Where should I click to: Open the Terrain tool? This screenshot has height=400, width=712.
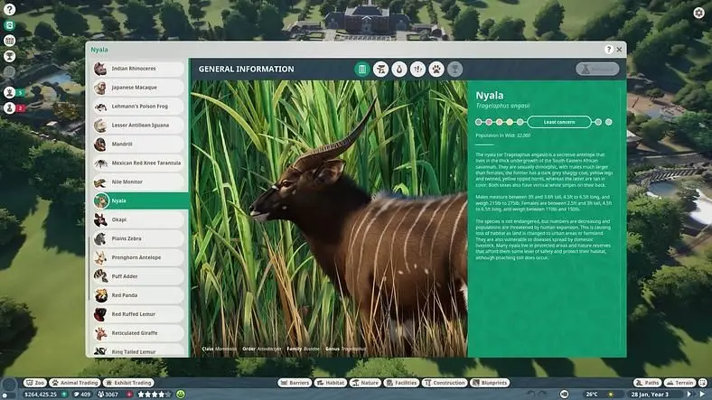click(x=679, y=383)
